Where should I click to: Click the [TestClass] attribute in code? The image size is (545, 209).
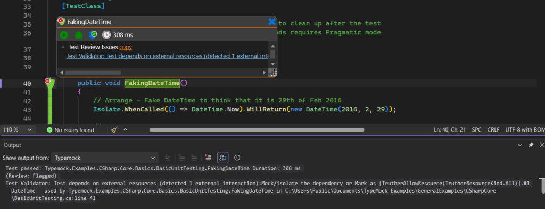click(x=84, y=6)
